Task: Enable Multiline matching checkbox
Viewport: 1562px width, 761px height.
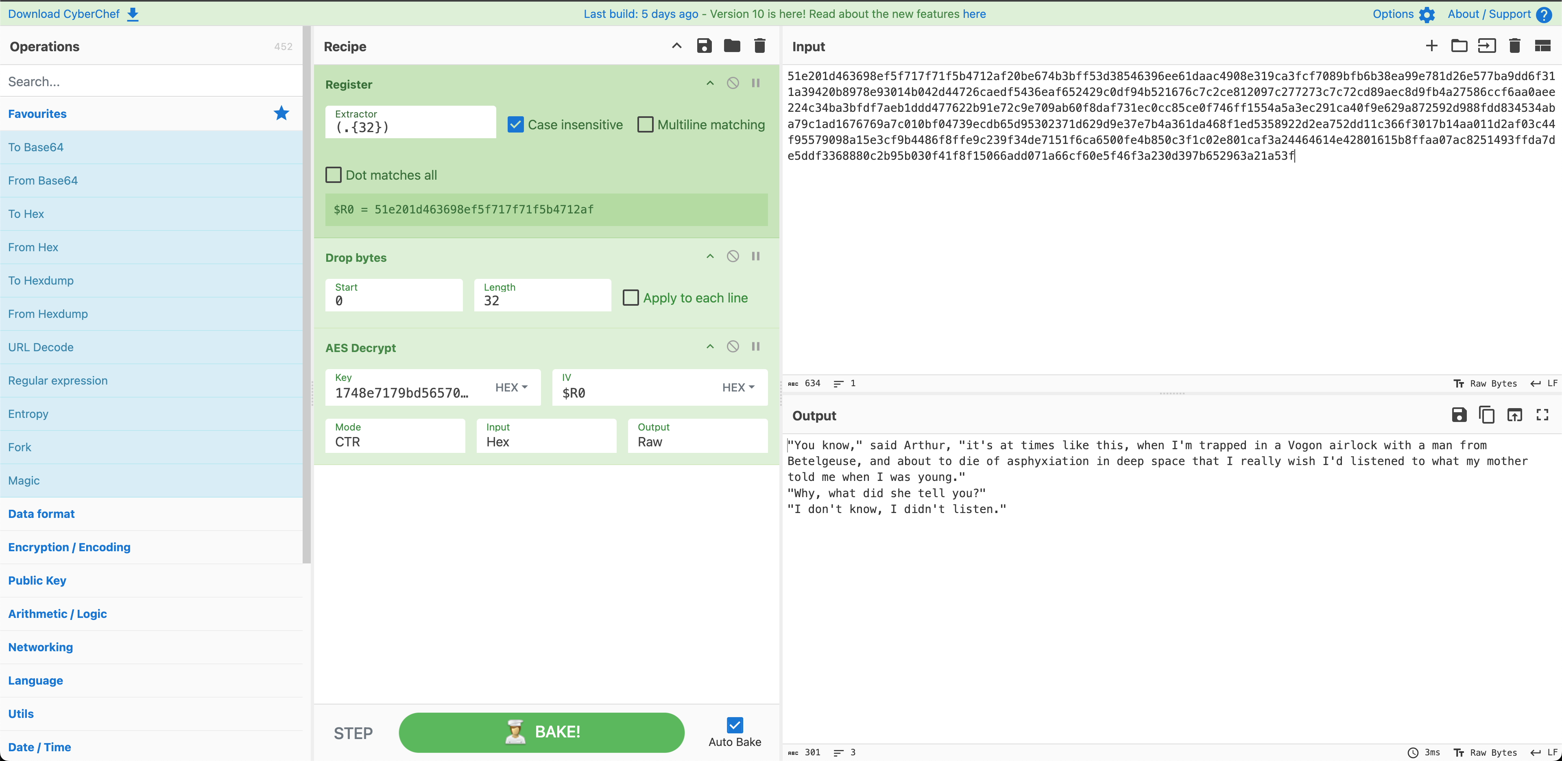Action: point(645,125)
